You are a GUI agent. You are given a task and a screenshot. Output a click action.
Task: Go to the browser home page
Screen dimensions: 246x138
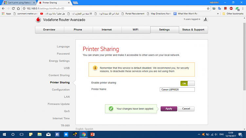pyautogui.click(x=18, y=9)
